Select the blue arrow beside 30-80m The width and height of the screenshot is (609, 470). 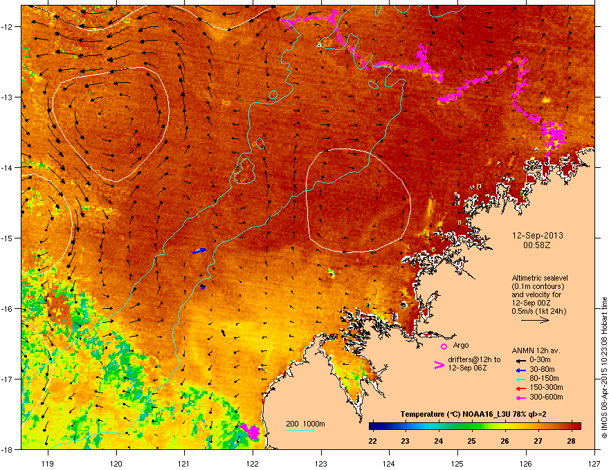pyautogui.click(x=521, y=370)
